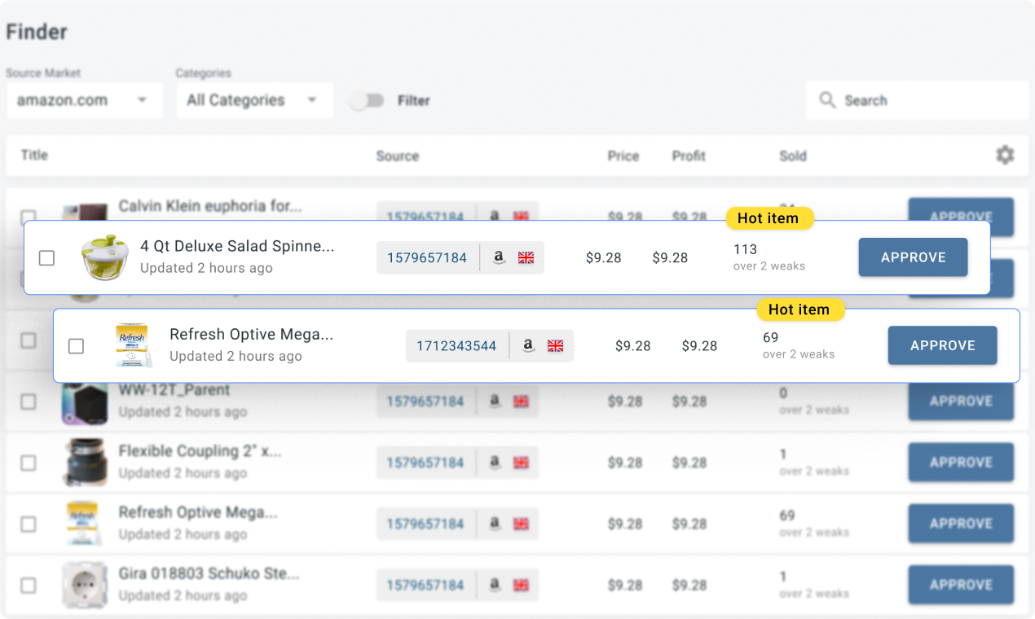Open source link 1712343544
Image resolution: width=1035 pixels, height=619 pixels.
point(456,345)
